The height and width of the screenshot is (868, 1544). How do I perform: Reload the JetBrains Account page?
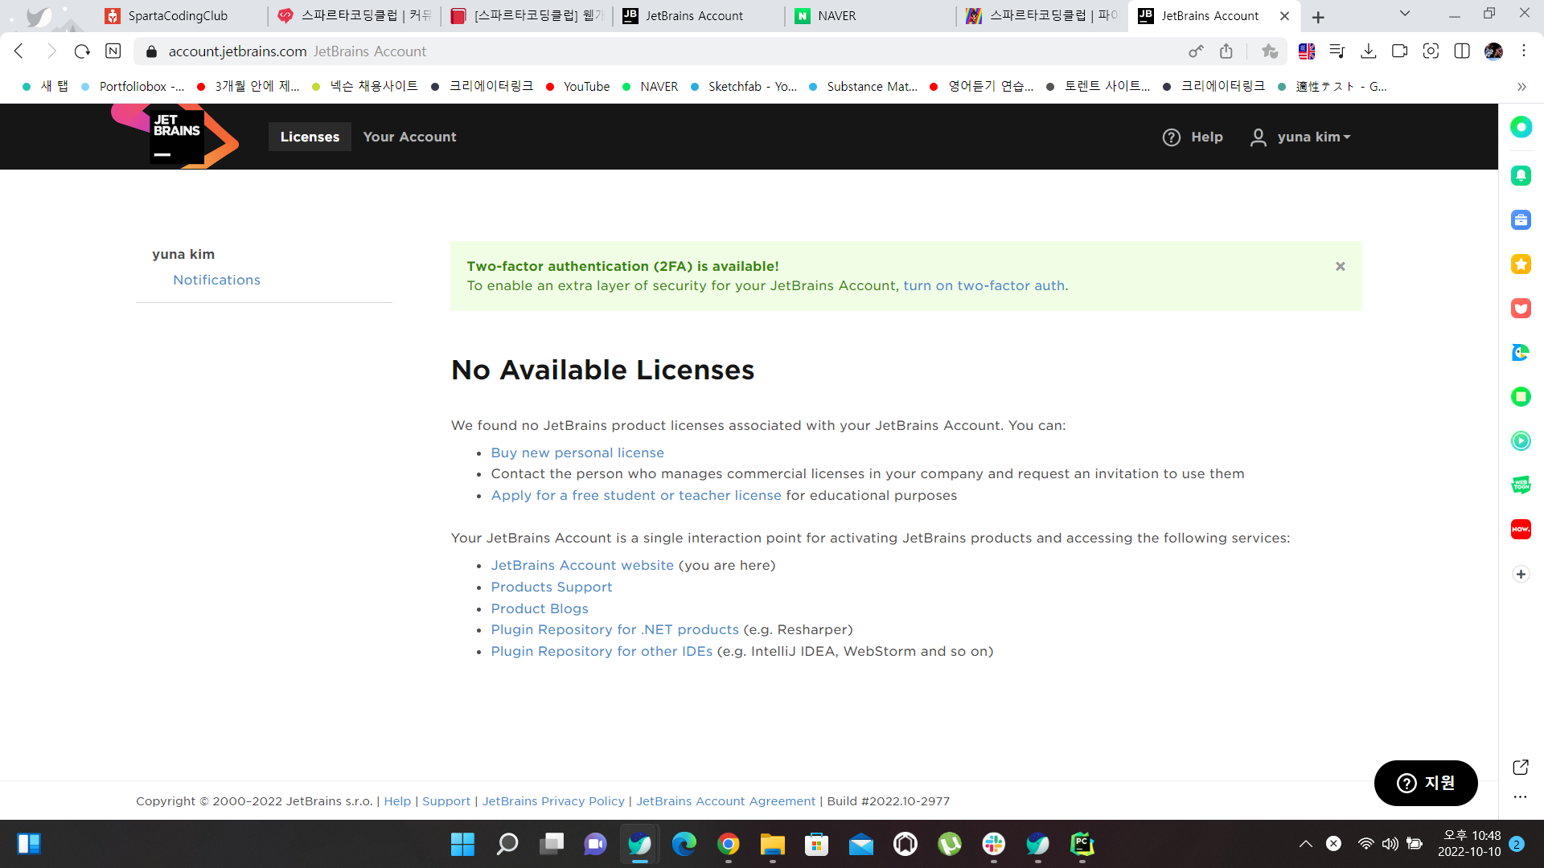(x=82, y=51)
